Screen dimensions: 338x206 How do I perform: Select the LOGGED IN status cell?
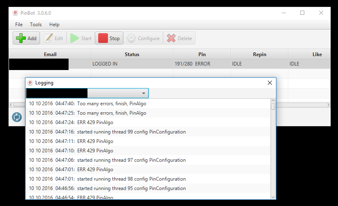point(132,64)
